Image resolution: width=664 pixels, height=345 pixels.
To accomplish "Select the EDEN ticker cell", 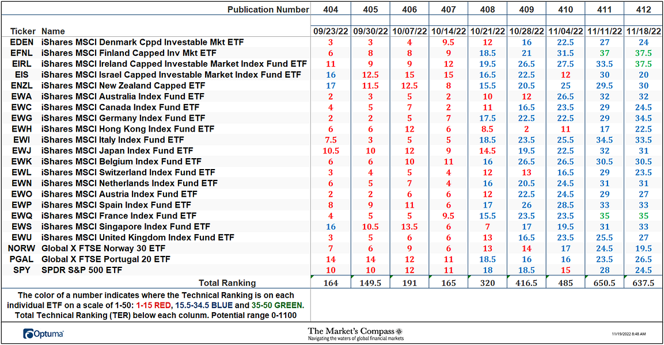I will pos(22,43).
